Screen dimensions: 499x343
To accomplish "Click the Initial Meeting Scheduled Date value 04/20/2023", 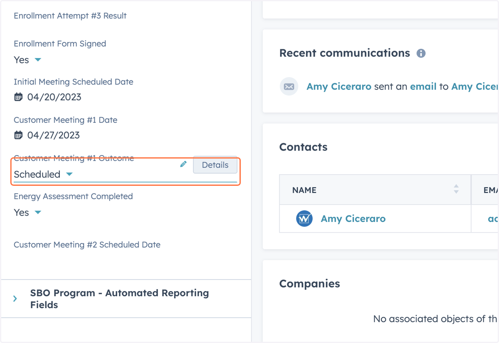I will tap(54, 97).
